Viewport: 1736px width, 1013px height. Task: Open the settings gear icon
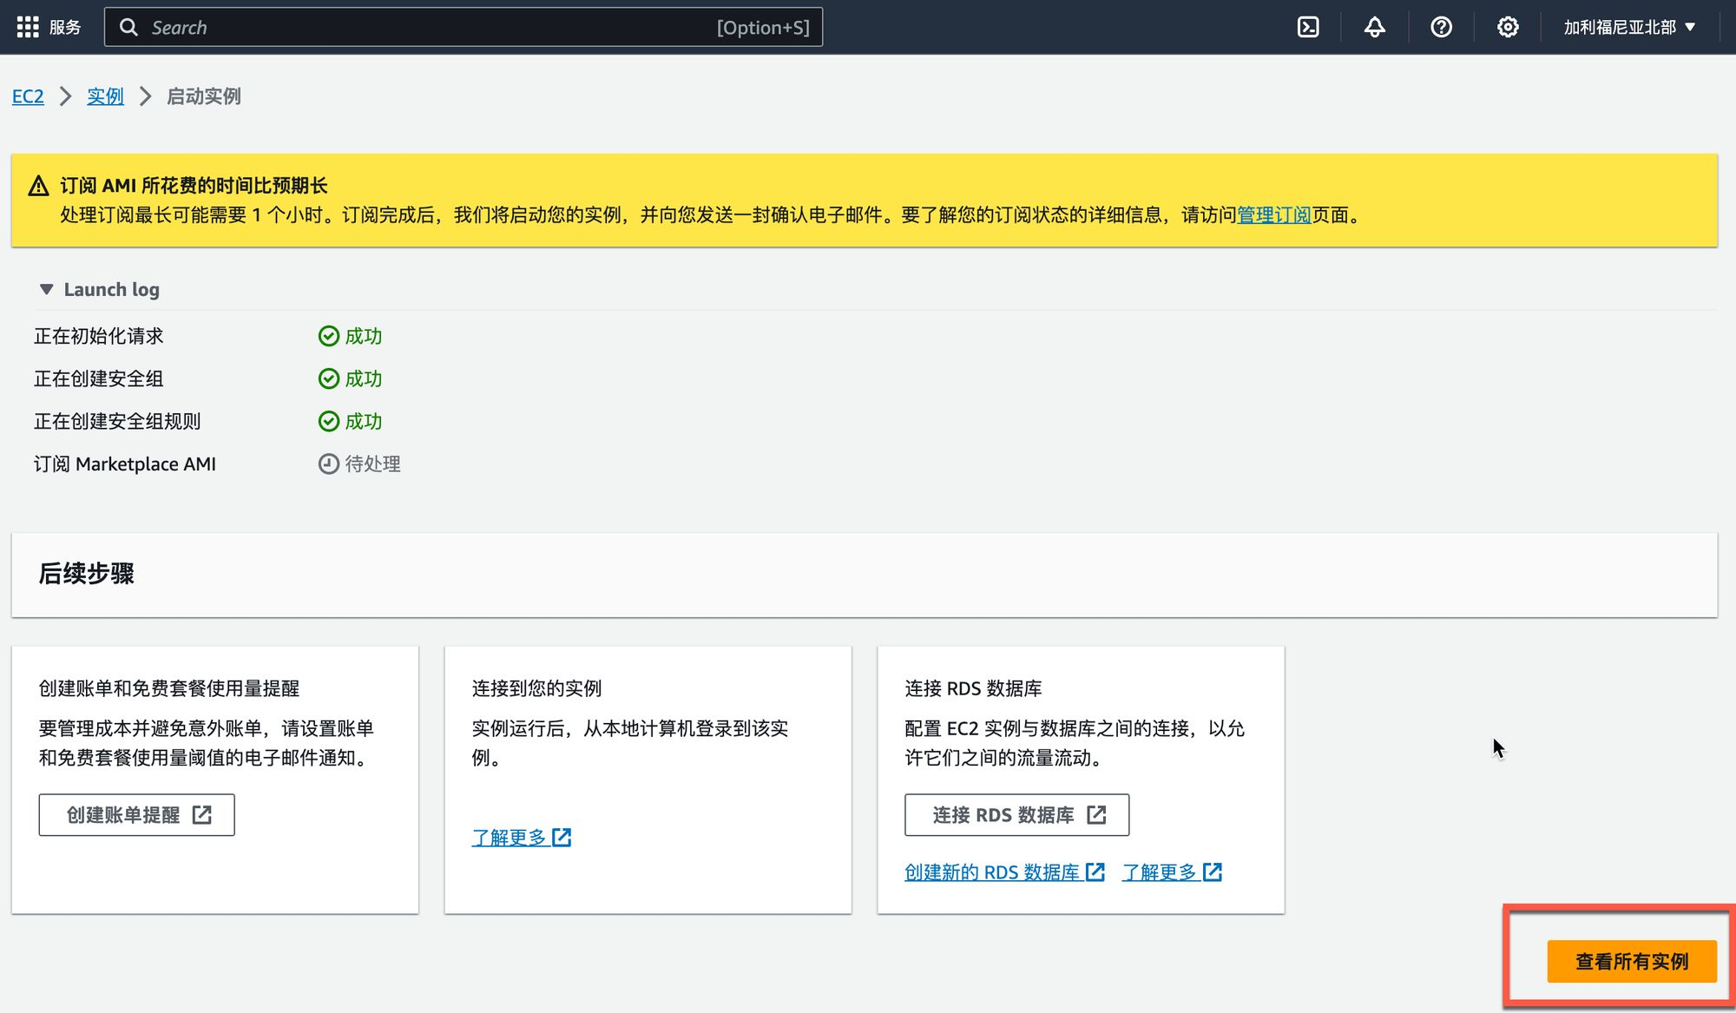pos(1508,27)
